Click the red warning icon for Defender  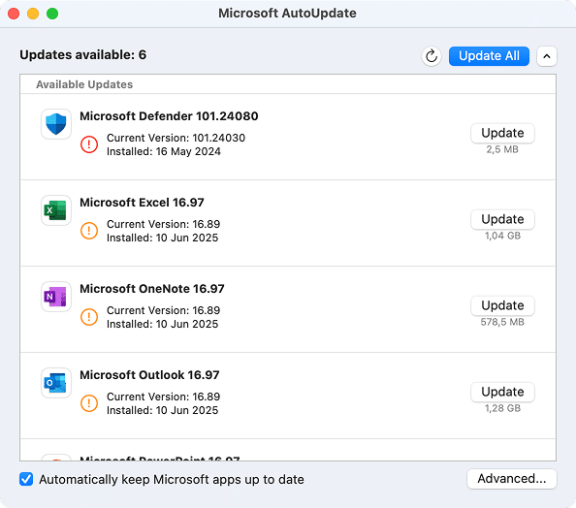pos(89,144)
